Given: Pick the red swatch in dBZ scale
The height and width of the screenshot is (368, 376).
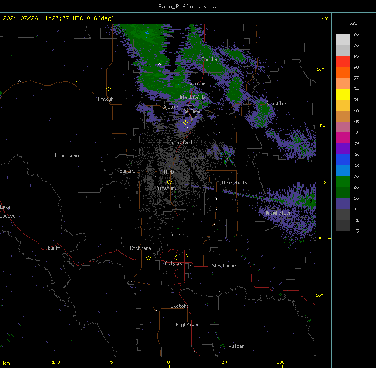Looking at the screenshot, I should [343, 62].
